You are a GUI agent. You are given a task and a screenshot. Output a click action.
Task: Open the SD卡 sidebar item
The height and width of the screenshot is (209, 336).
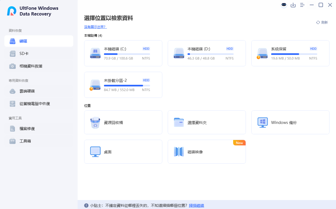pos(39,54)
